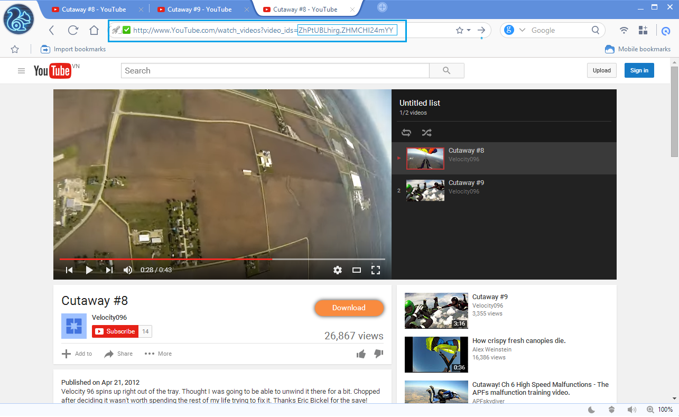Viewport: 679px width, 417px height.
Task: Focus the YouTube Search field
Action: tap(275, 71)
